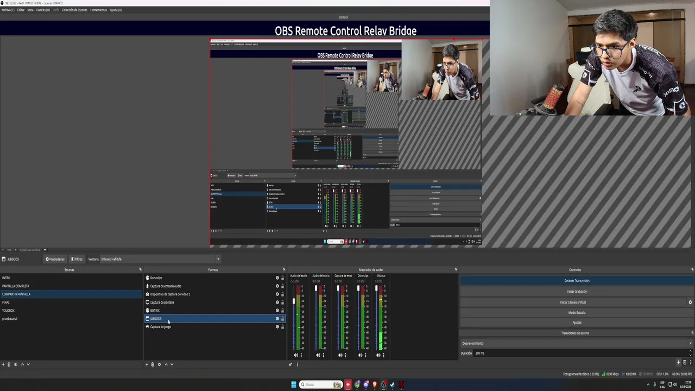Hide the Captura de pantalla source
The image size is (695, 391).
pos(277,302)
